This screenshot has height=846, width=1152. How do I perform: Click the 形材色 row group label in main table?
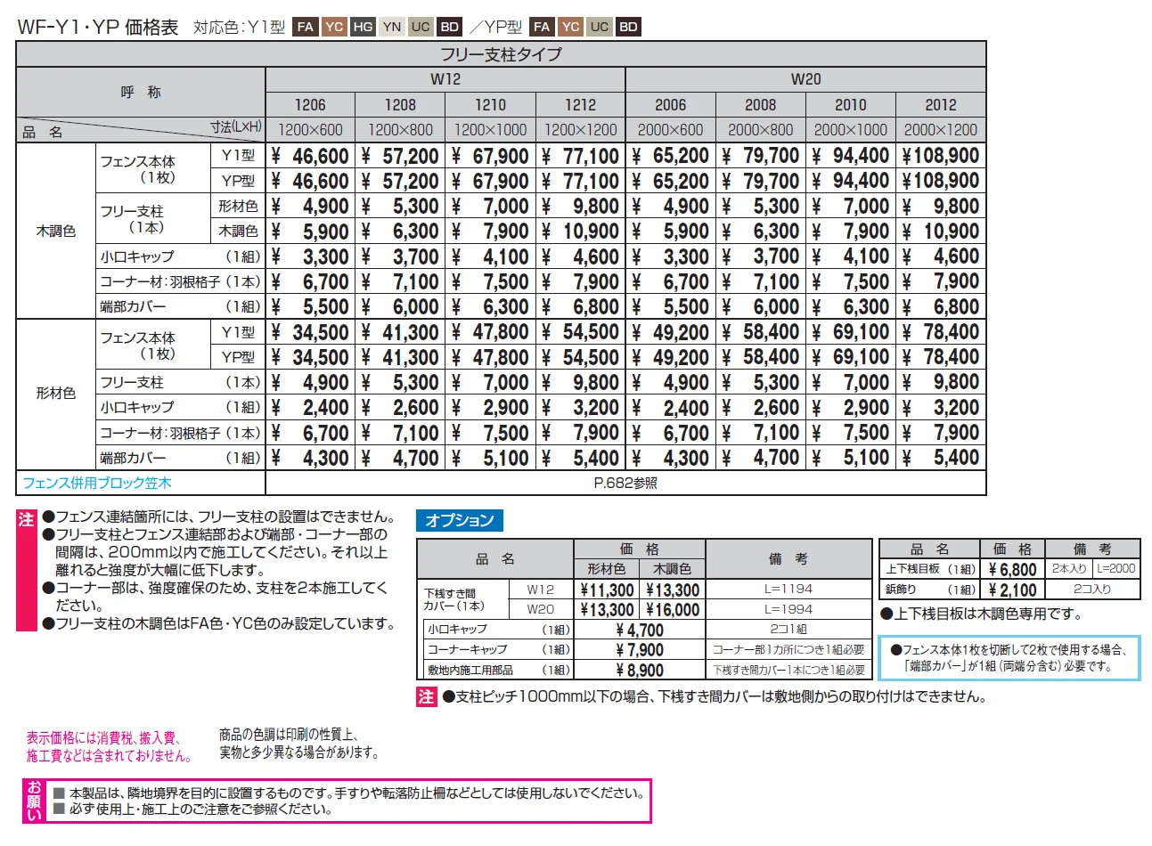[x=55, y=393]
